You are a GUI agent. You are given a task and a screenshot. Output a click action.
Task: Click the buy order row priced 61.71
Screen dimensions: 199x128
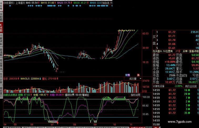(x=177, y=36)
